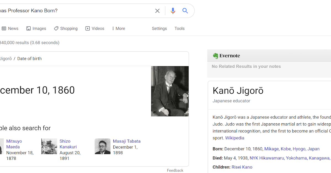Viewport: 331px width, 173px height.
Task: Open the More options dropdown
Action: tap(118, 28)
